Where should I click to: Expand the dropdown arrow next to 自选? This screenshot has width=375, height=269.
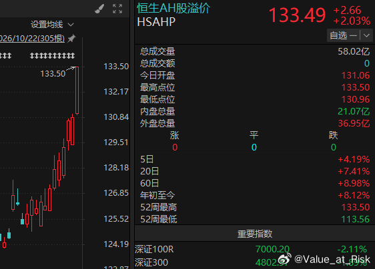(x=366, y=36)
